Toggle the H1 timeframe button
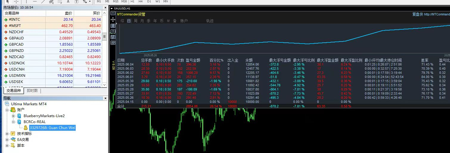Image resolution: width=450 pixels, height=153 pixels. pyautogui.click(x=133, y=1)
